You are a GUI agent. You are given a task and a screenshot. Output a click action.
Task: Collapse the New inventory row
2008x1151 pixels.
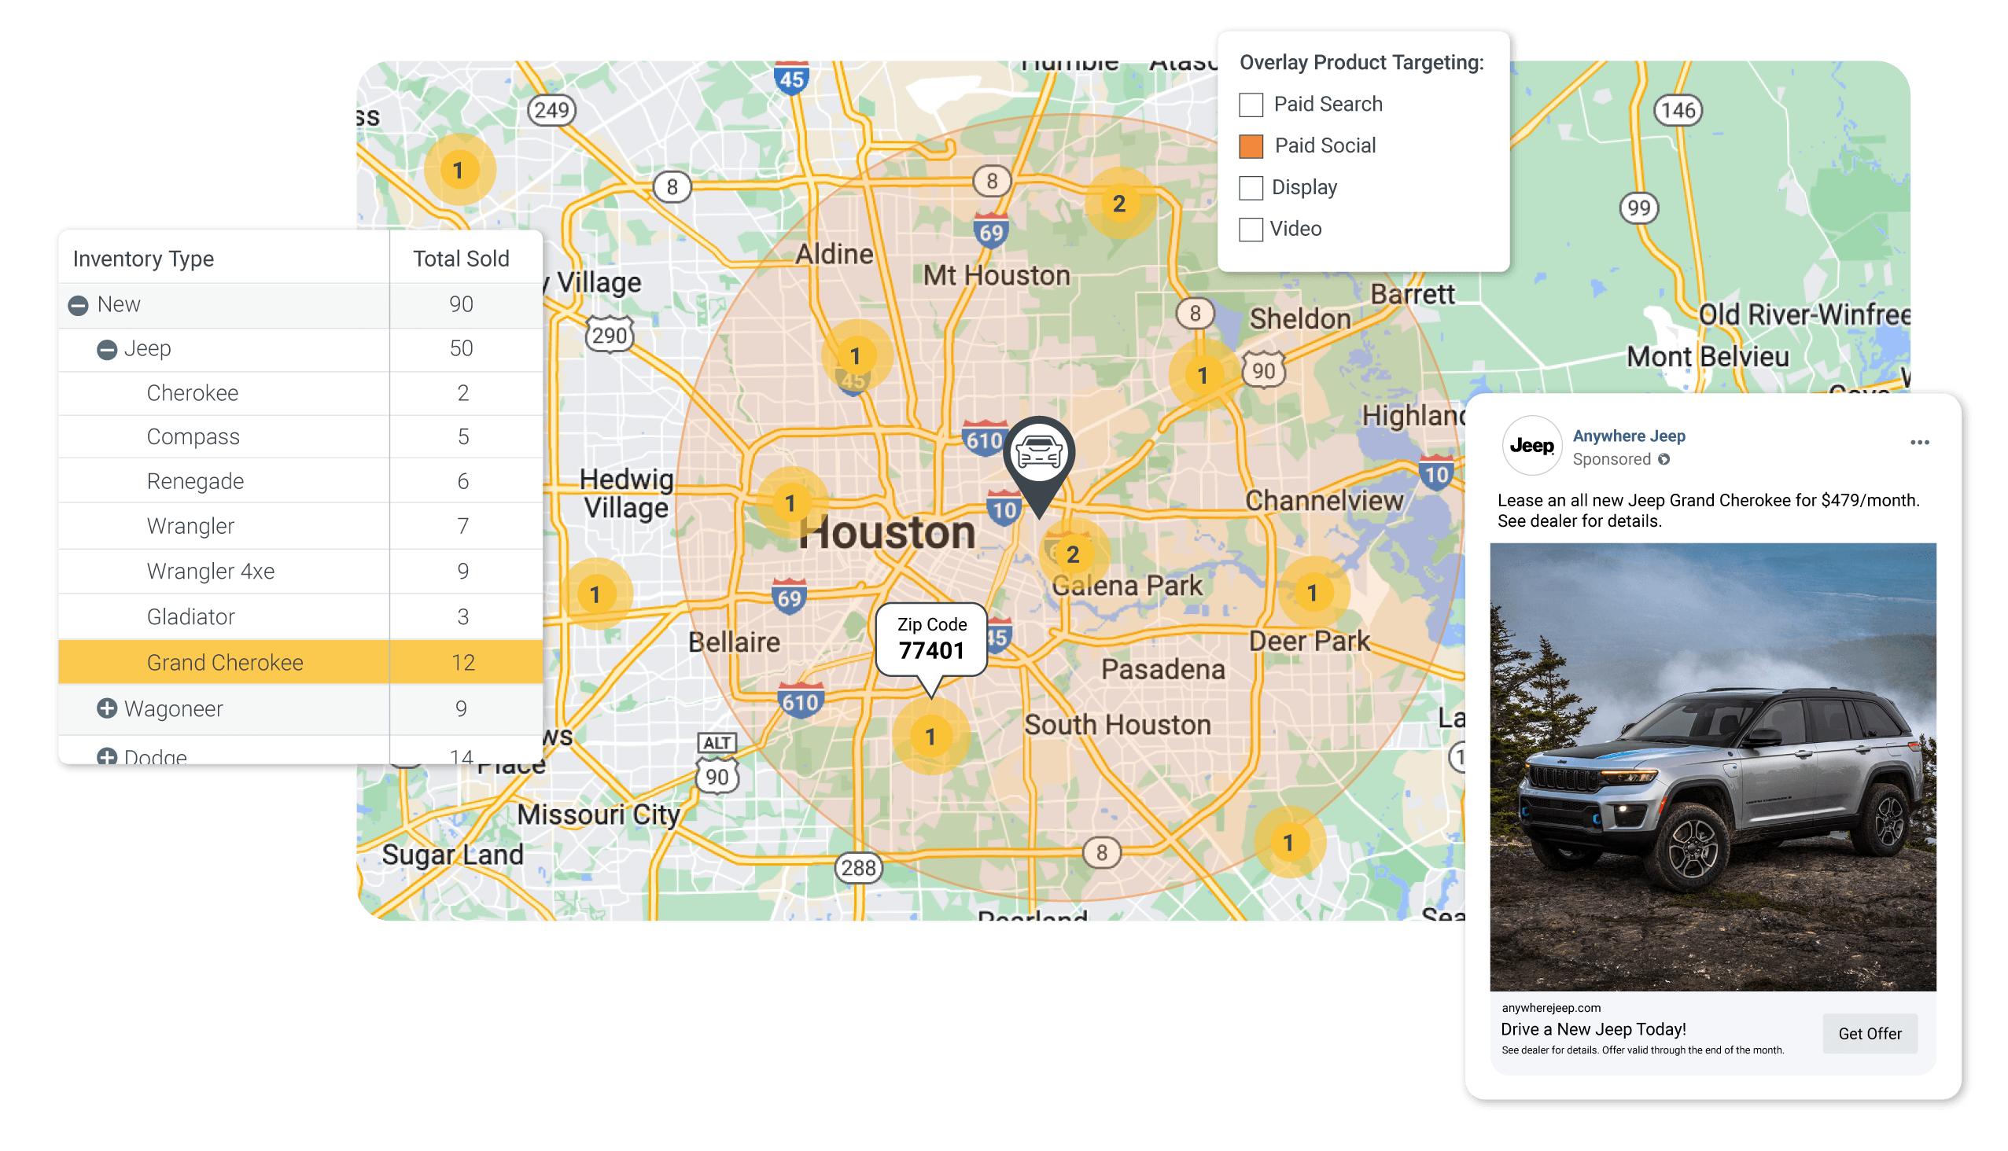click(78, 305)
